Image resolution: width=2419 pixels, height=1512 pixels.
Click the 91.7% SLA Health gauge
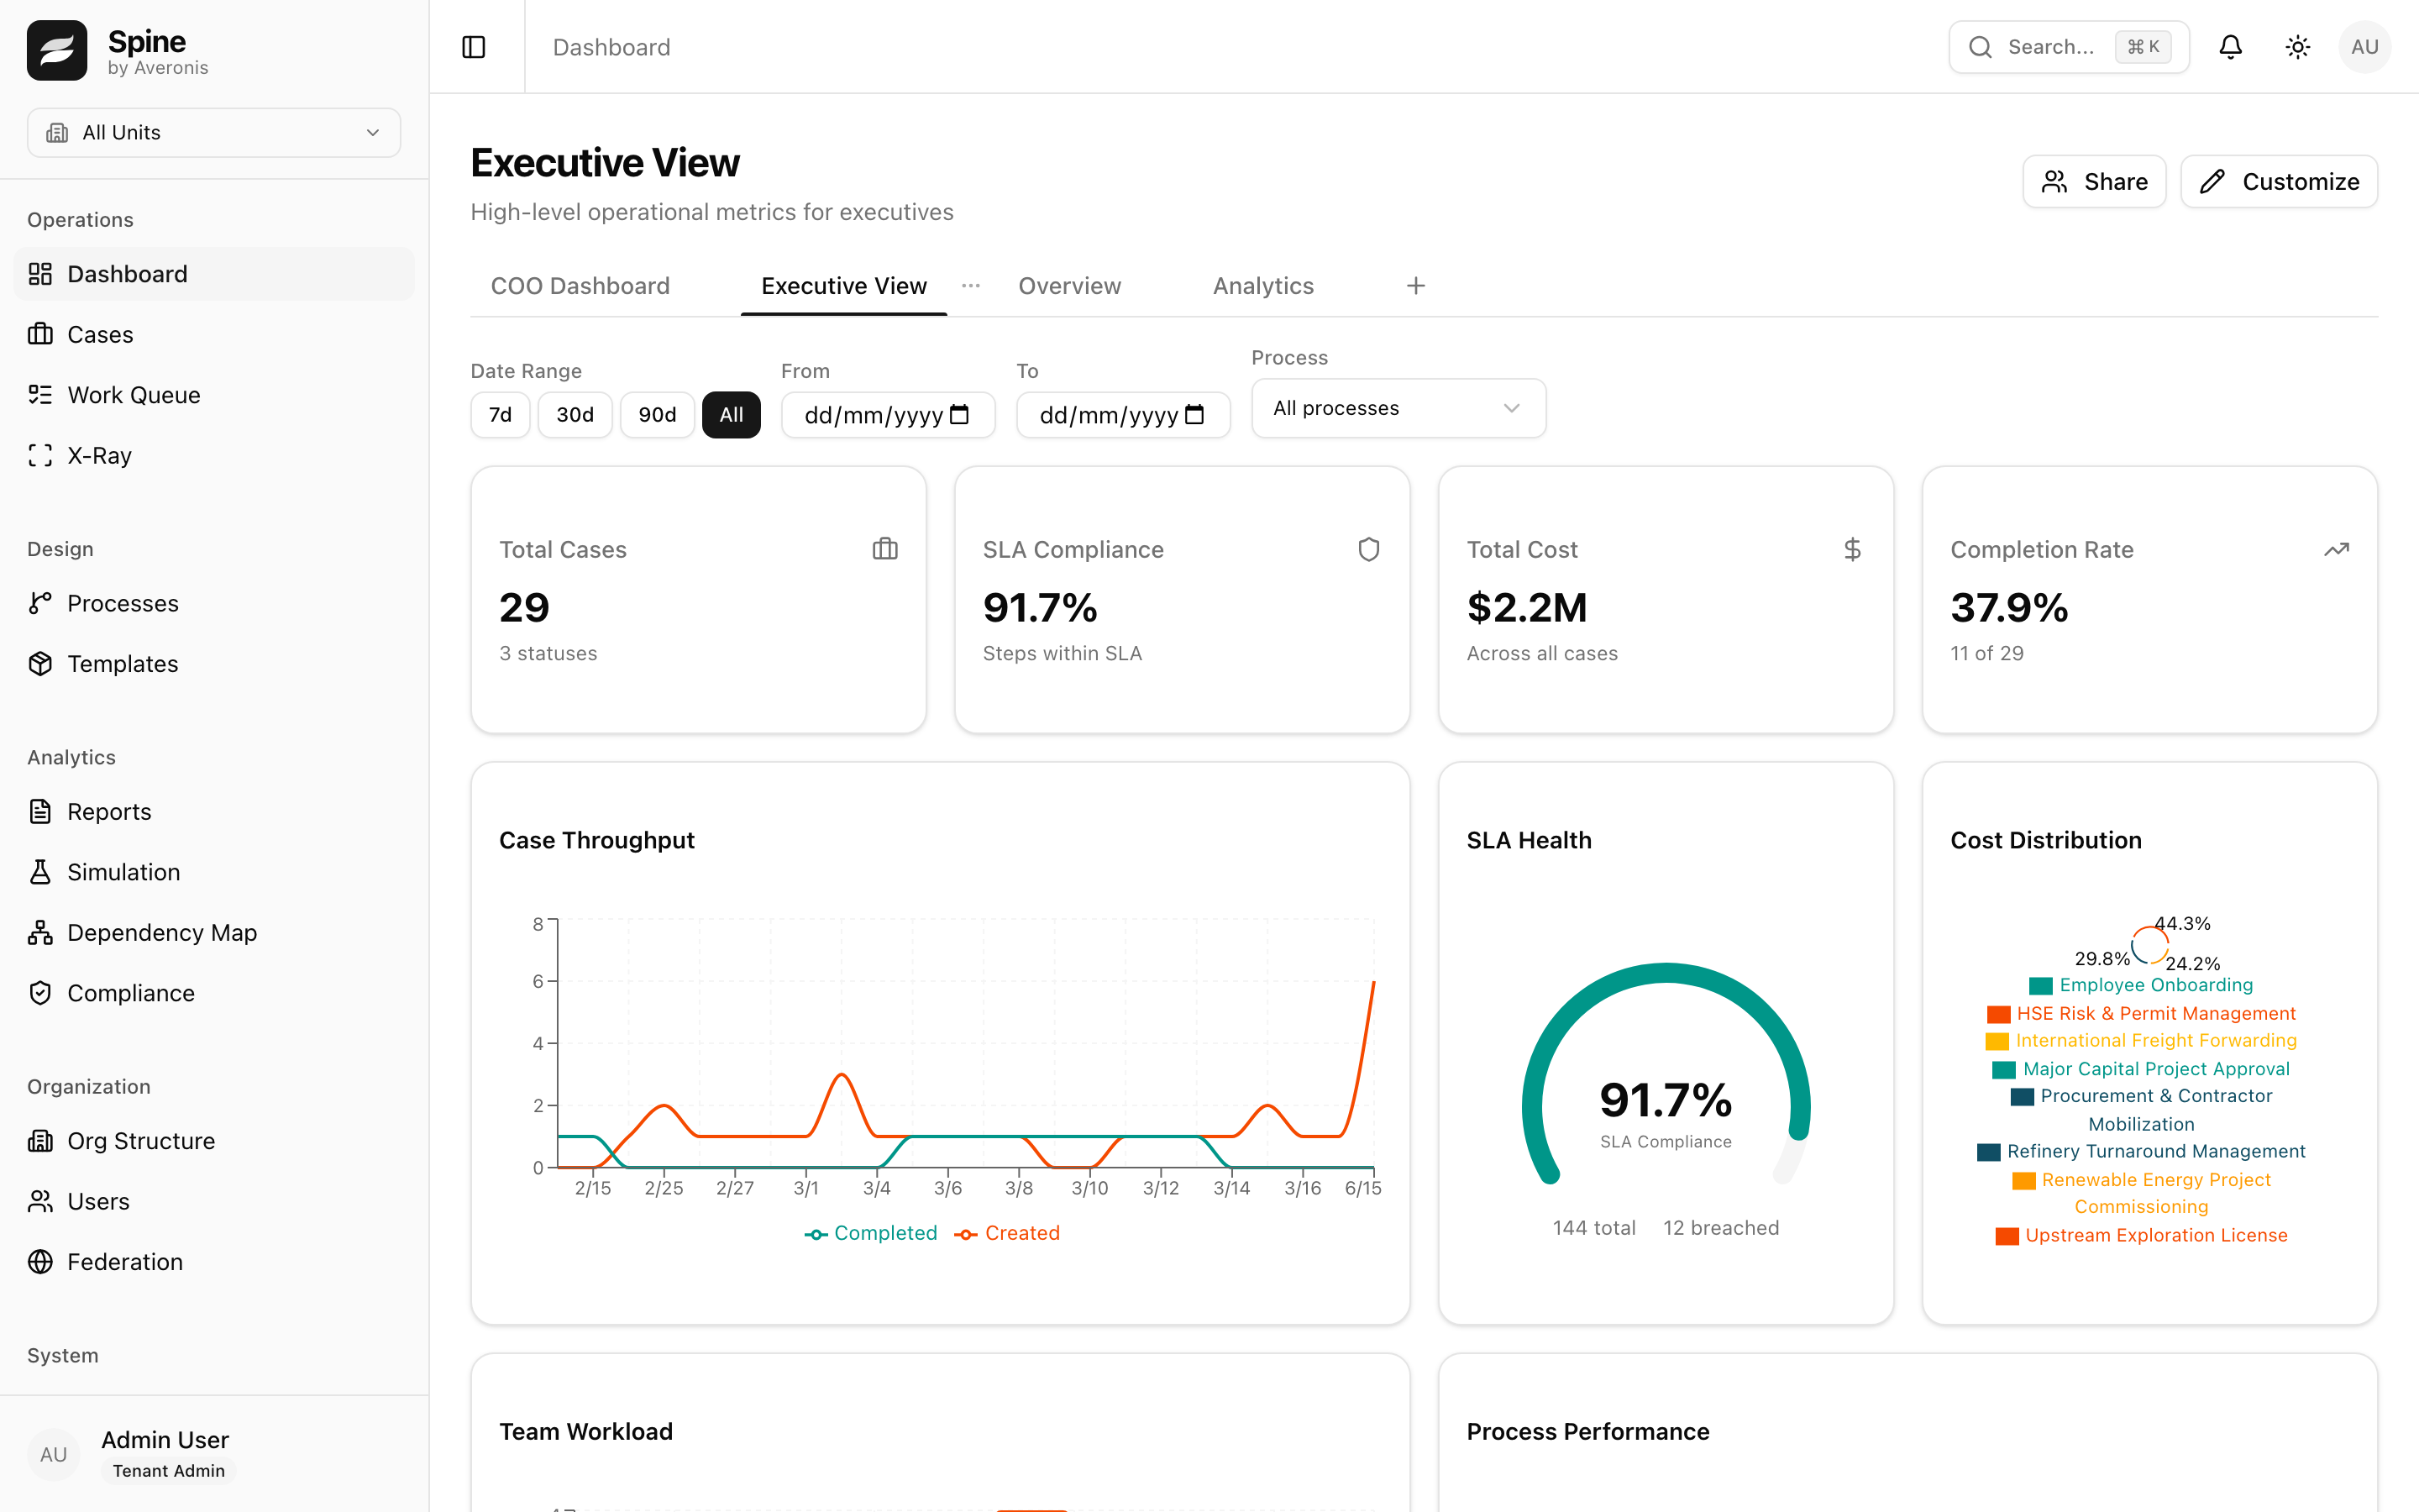pos(1666,1075)
